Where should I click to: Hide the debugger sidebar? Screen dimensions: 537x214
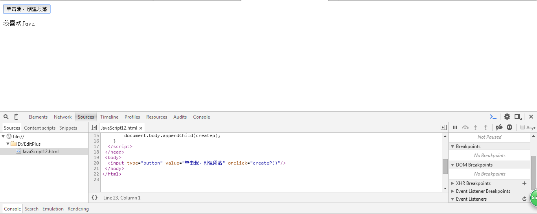pyautogui.click(x=443, y=128)
